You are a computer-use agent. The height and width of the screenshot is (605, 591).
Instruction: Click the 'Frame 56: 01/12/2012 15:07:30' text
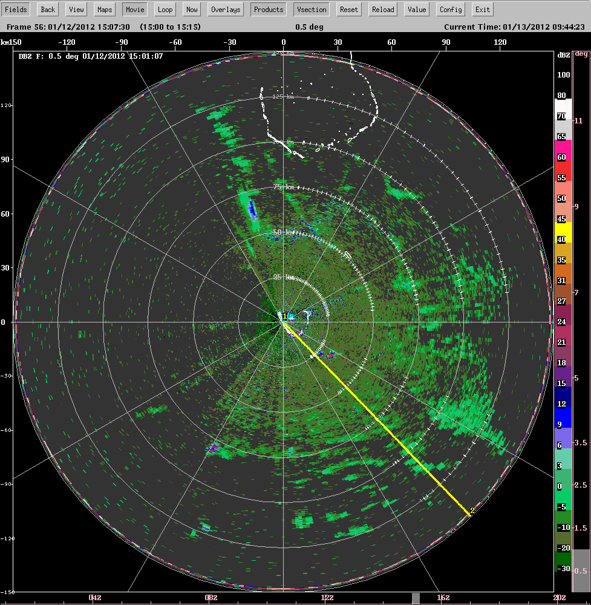[x=68, y=27]
